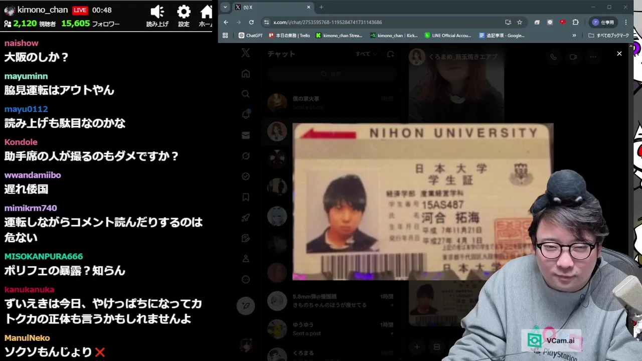Close the enlarged image viewer
Screen dimensions: 642x361
click(x=619, y=54)
